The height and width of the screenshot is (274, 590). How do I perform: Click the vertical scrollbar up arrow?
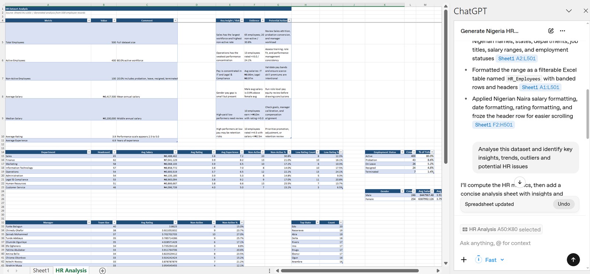click(445, 6)
